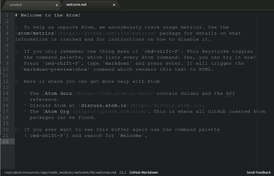Click the http://discuss.atom.io URL
This screenshot has height=176, width=274.
click(x=166, y=105)
